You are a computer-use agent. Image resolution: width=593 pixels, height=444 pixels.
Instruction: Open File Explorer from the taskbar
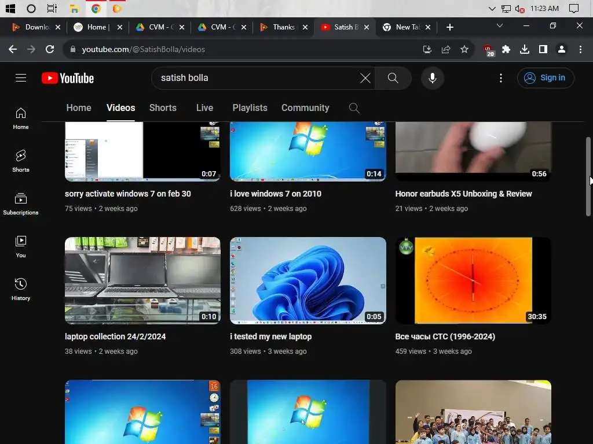click(74, 8)
